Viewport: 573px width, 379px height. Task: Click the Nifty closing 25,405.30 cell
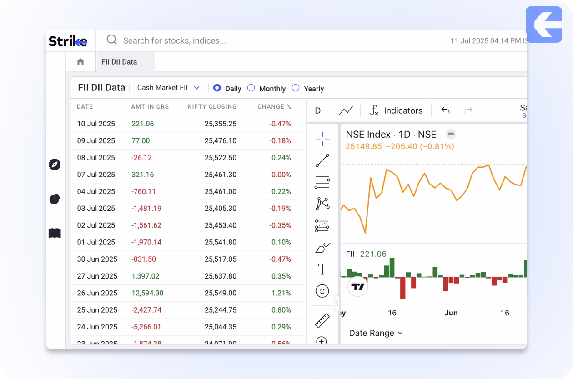coord(221,209)
